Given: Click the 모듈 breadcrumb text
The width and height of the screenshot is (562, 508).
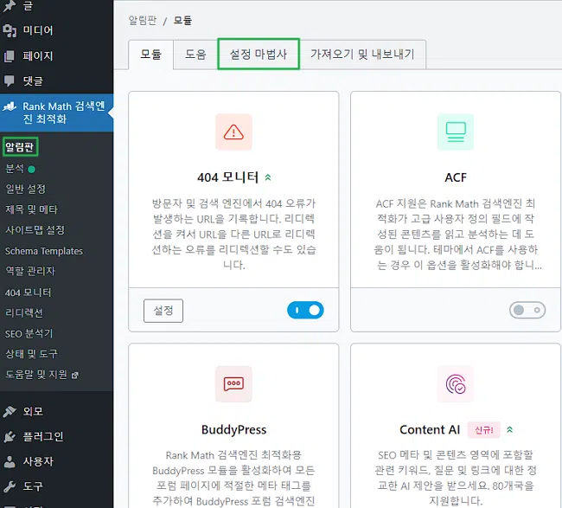Looking at the screenshot, I should point(182,21).
